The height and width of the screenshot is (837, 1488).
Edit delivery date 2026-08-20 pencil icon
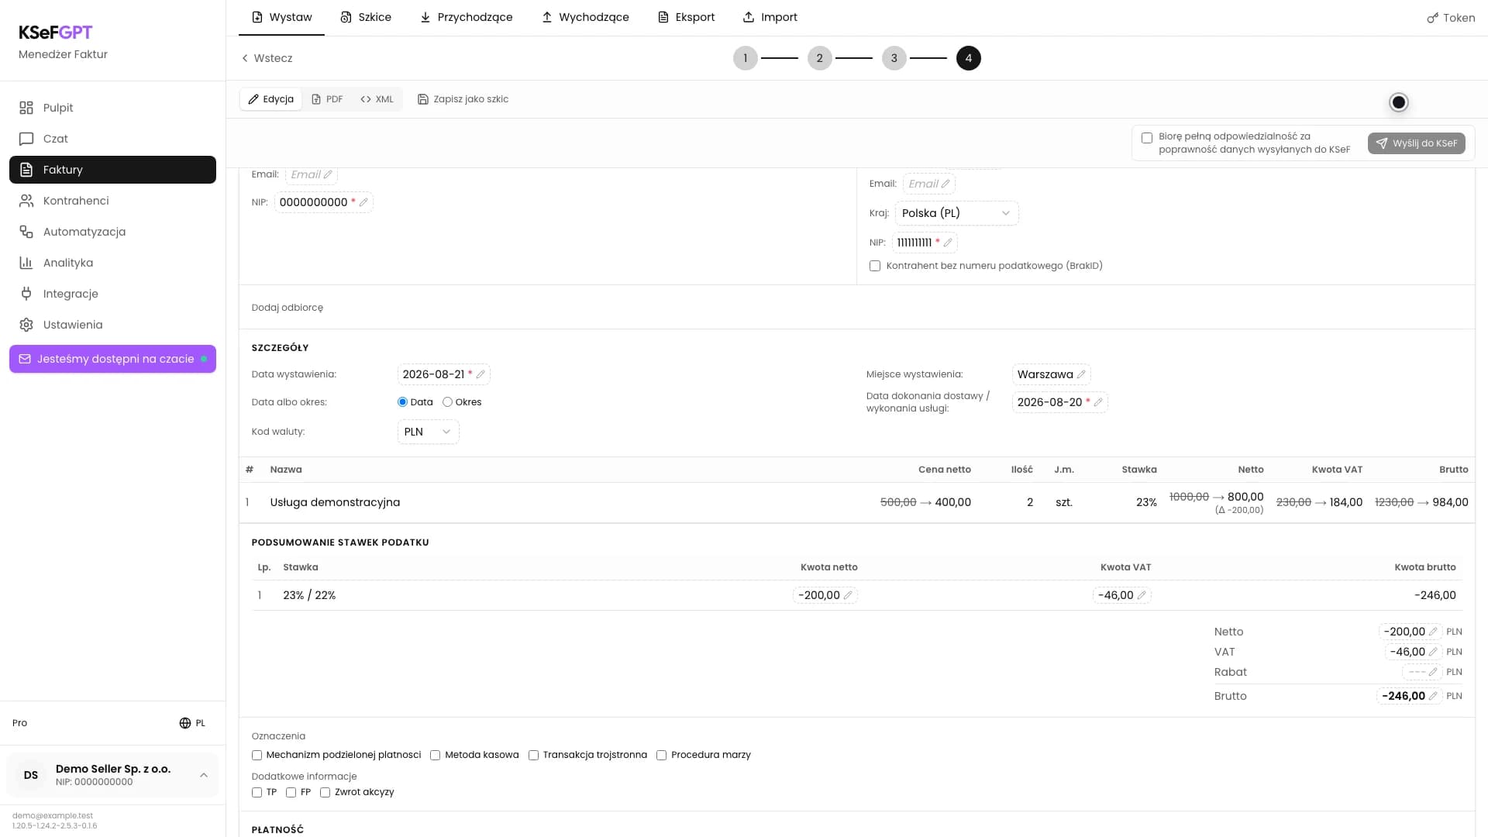click(x=1098, y=402)
